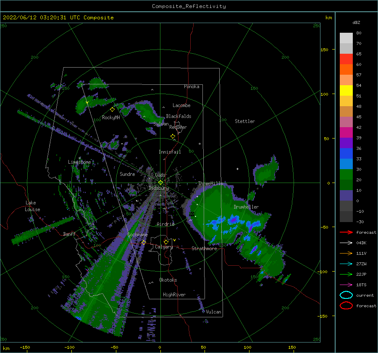Pick the blue 33-36 dBZ swatch
The height and width of the screenshot is (353, 378).
pos(346,154)
